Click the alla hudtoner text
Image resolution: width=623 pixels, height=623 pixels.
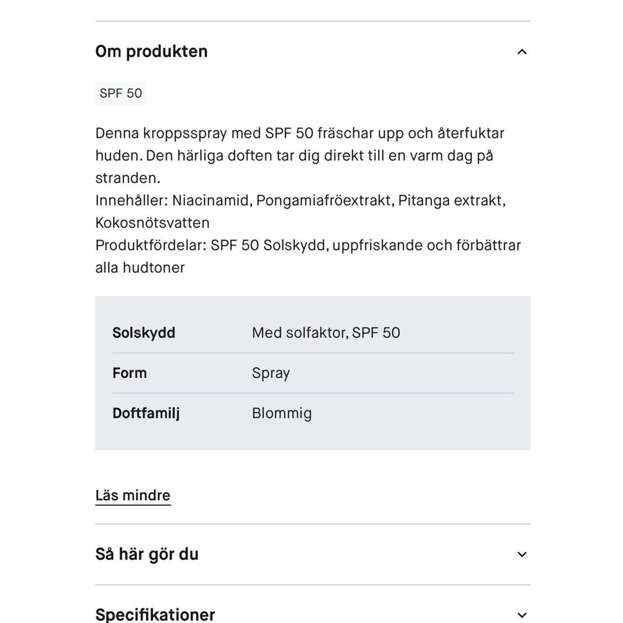140,267
